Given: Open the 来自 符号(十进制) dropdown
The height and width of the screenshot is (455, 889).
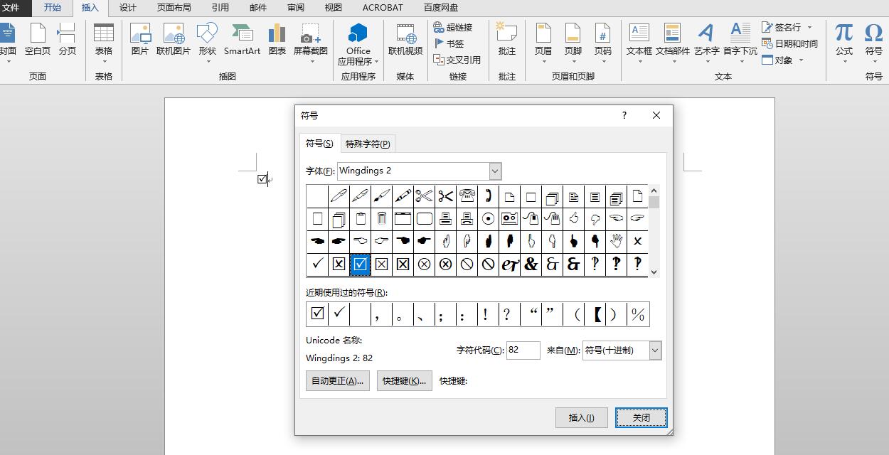Looking at the screenshot, I should tap(655, 350).
